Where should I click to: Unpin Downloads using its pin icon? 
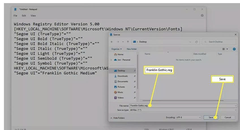[134, 76]
